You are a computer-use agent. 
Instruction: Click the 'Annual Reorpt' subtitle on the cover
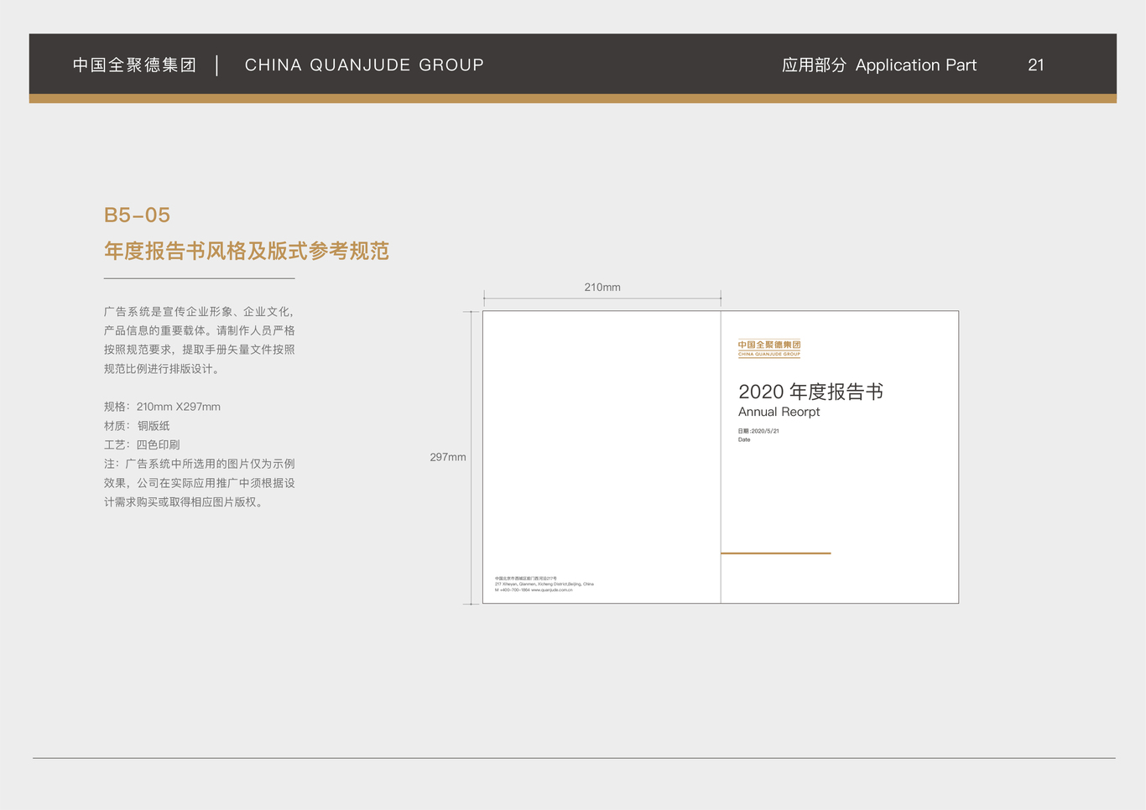click(779, 412)
